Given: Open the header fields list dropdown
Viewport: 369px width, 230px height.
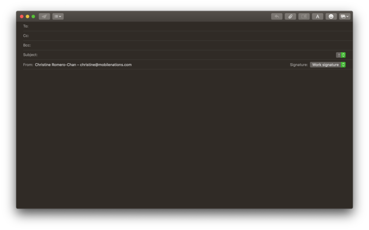Looking at the screenshot, I should point(58,17).
